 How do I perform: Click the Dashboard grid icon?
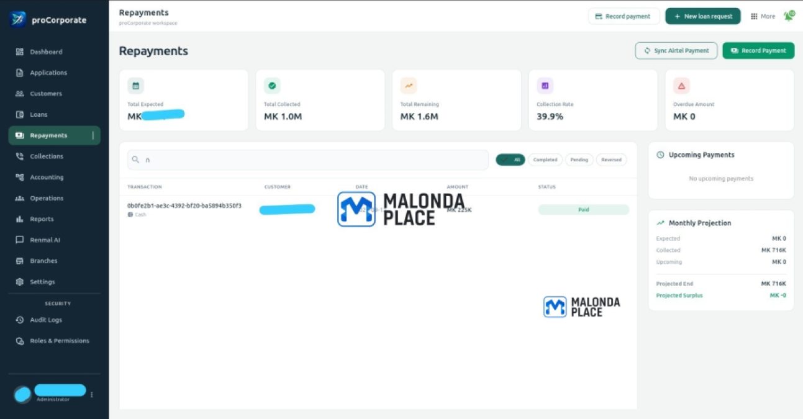click(19, 52)
